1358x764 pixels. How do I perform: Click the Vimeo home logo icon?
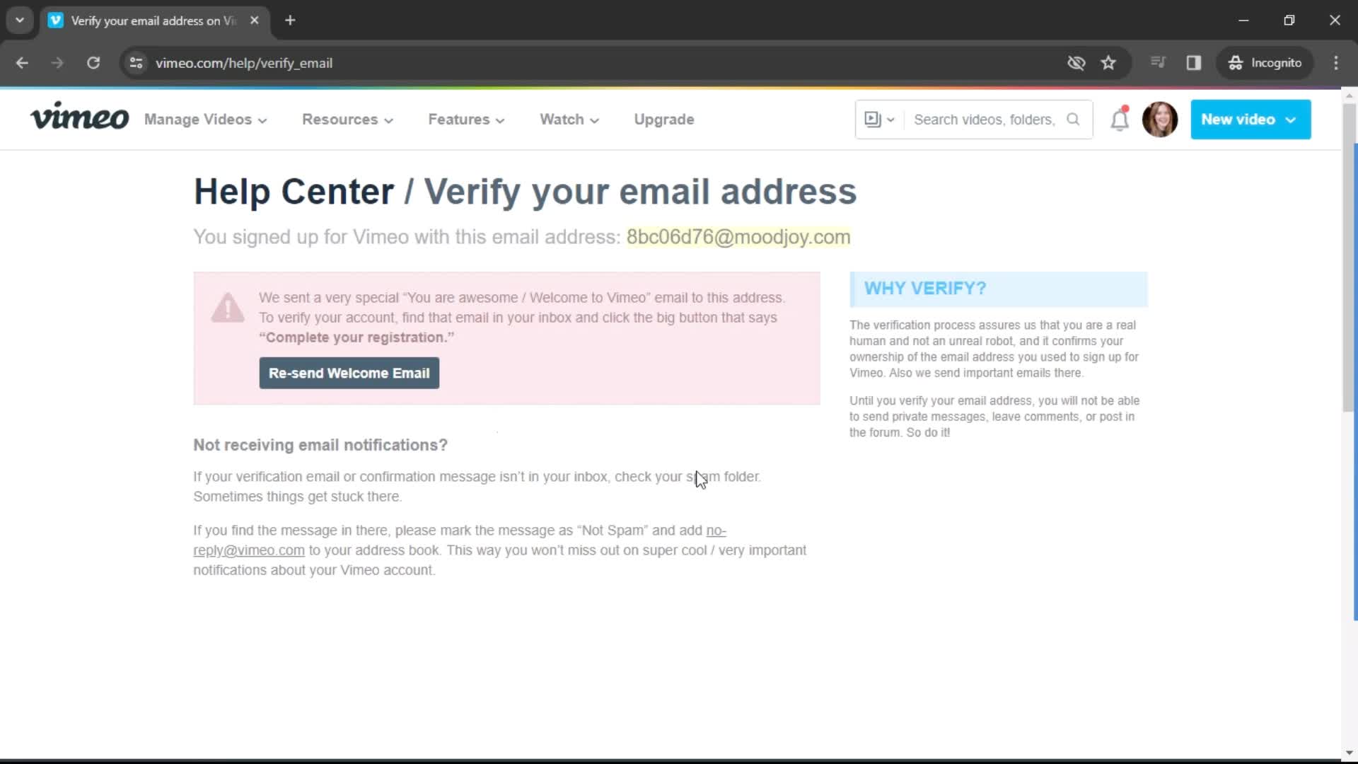pyautogui.click(x=79, y=118)
